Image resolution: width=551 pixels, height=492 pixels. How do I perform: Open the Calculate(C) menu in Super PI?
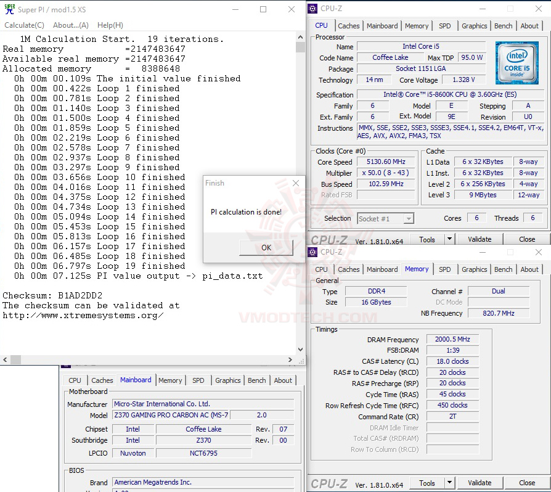pyautogui.click(x=24, y=25)
